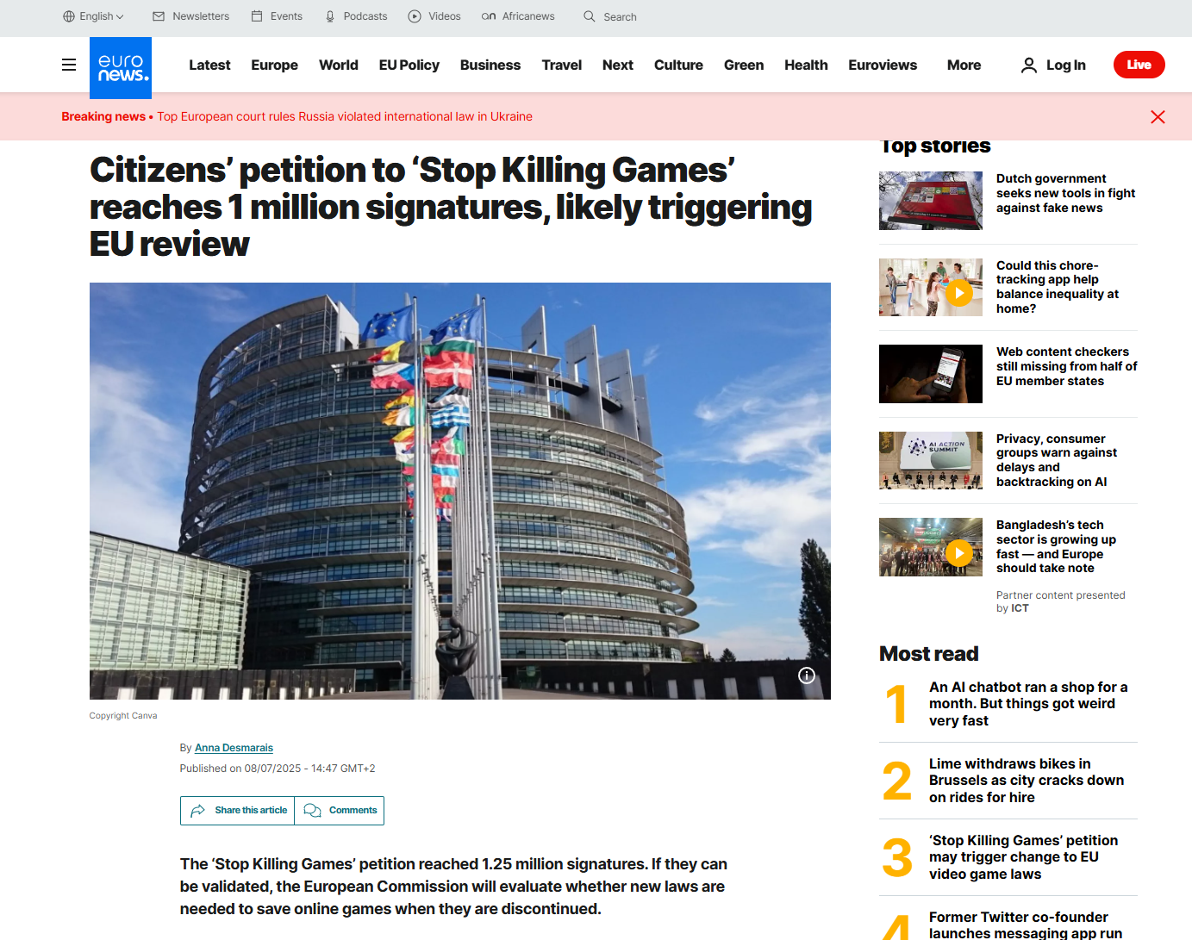This screenshot has height=940, width=1192.
Task: Click the Search magnifier icon
Action: (590, 16)
